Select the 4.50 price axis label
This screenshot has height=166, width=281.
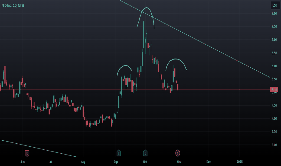[274, 106]
